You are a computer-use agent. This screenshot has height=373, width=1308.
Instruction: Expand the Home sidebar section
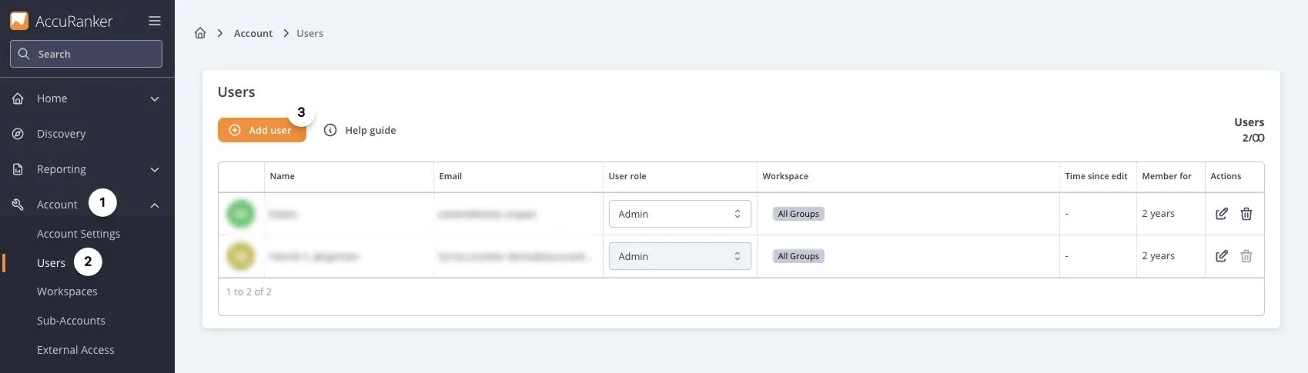155,98
